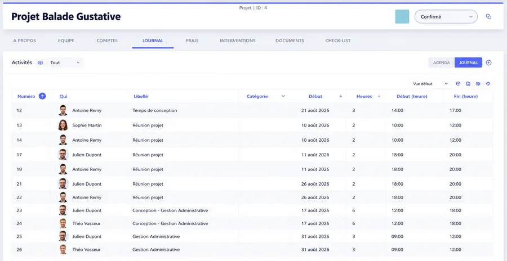Toggle the eye visibility icon beside Activités

(x=40, y=62)
